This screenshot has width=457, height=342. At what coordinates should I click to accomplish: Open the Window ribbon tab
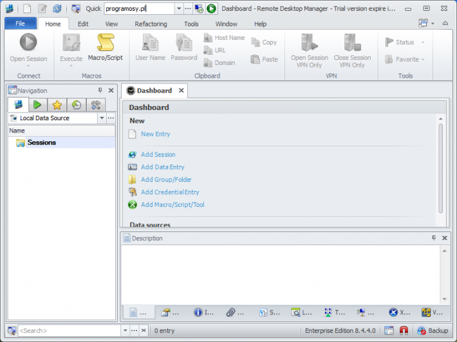tap(226, 24)
